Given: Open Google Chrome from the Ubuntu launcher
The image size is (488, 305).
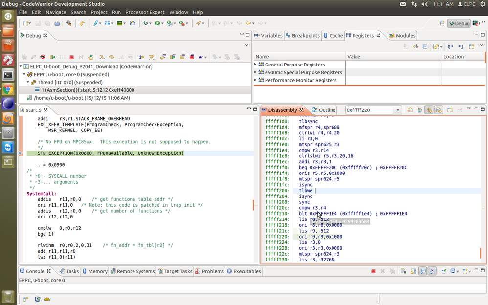Looking at the screenshot, I should point(8,89).
